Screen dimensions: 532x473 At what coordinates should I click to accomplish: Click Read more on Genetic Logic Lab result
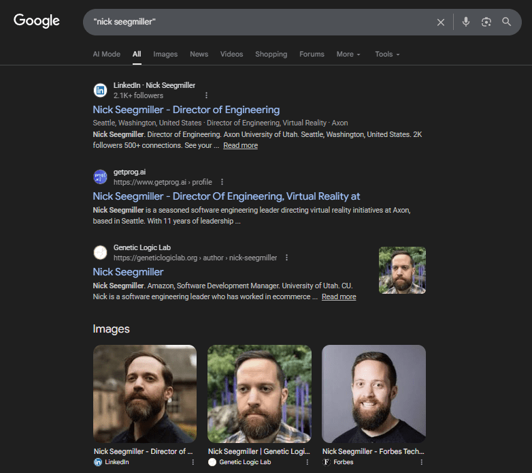coord(339,296)
